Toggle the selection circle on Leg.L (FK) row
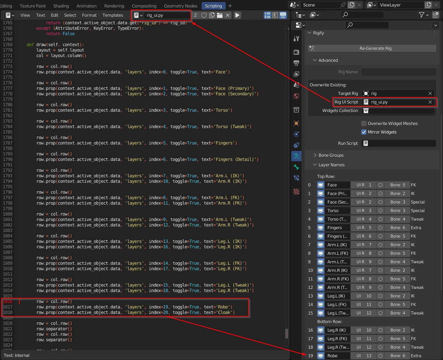Viewport: 443px width, 360px height. tap(380, 304)
